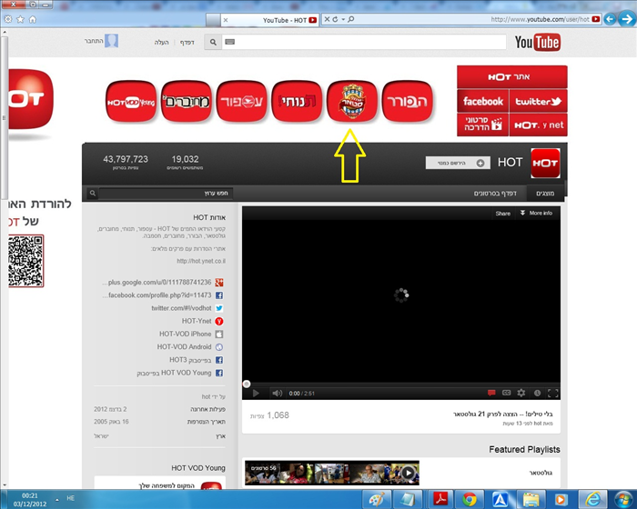Click the YouTube logo

click(x=538, y=42)
